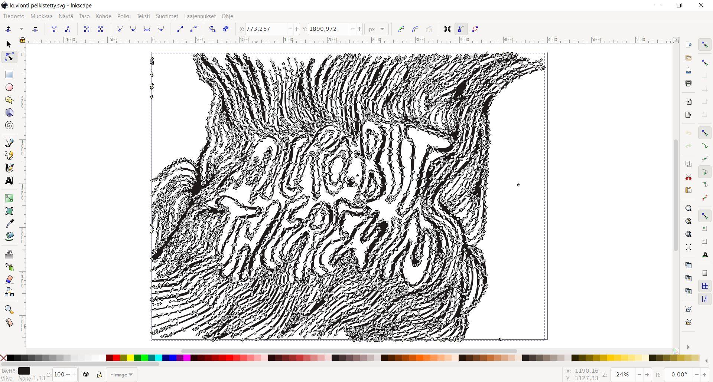Open the Laajennukset menu

[x=200, y=16]
